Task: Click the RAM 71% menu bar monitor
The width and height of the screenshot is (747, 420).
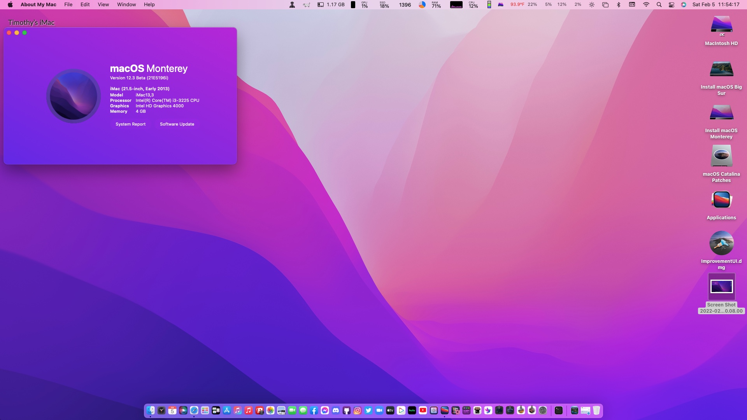Action: coord(436,5)
